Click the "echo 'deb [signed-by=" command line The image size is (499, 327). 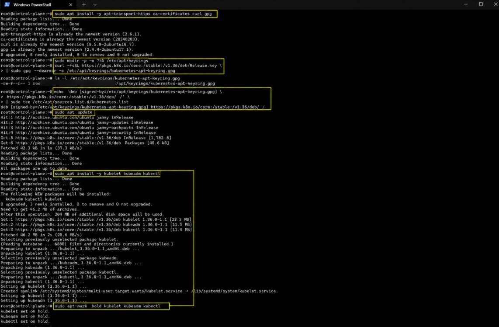(138, 91)
